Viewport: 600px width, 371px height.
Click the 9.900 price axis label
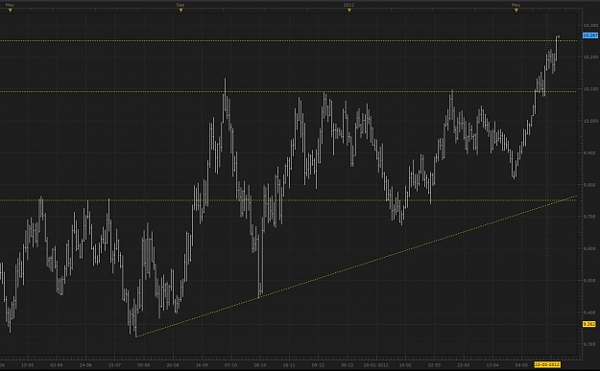pyautogui.click(x=588, y=152)
